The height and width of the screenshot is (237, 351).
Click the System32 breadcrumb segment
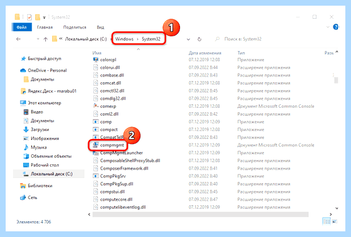[x=151, y=39]
